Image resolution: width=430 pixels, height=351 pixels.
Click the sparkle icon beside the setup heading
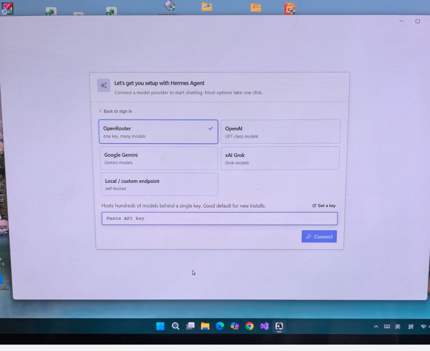pos(104,86)
